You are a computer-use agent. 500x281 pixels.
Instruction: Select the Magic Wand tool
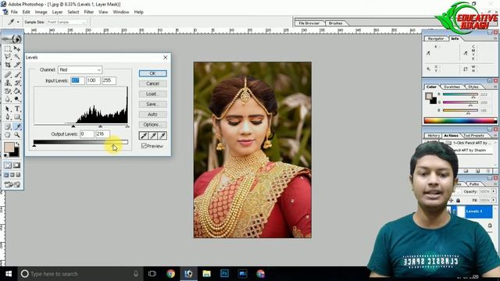point(17,57)
